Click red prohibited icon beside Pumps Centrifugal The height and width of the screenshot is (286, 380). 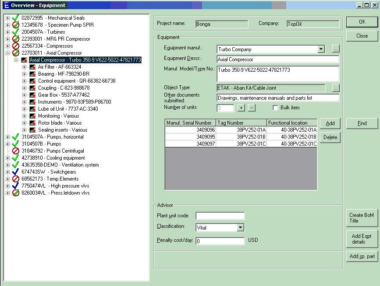pos(15,151)
